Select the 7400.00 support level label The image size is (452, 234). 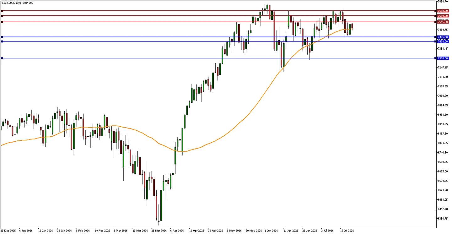tap(443, 41)
